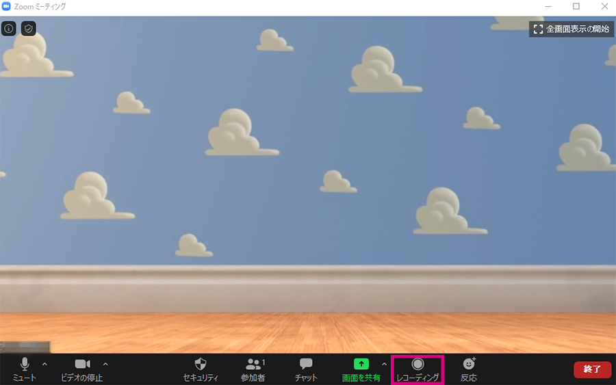
Task: End the meeting with 終了 button
Action: (x=593, y=369)
